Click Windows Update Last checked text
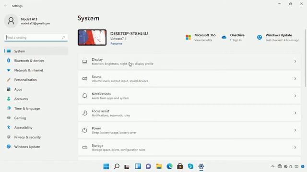307x172 pixels. (x=283, y=40)
